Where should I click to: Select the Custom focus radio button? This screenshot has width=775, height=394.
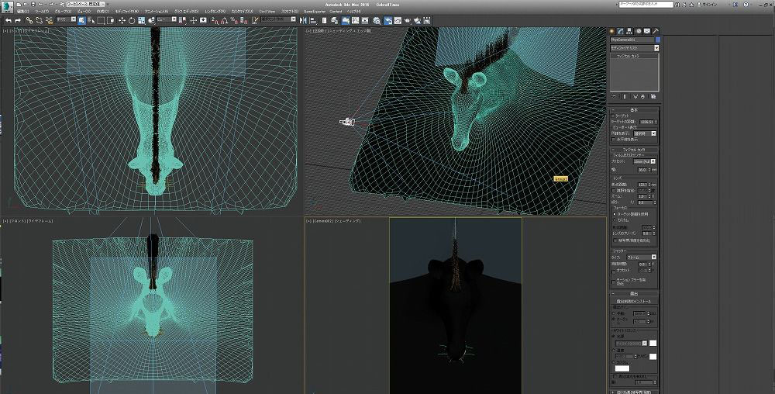pyautogui.click(x=613, y=219)
